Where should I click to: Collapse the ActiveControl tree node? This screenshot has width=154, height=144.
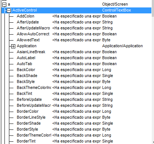[x=9, y=10]
